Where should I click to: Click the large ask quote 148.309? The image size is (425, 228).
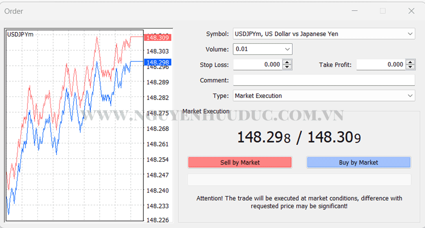coord(334,137)
